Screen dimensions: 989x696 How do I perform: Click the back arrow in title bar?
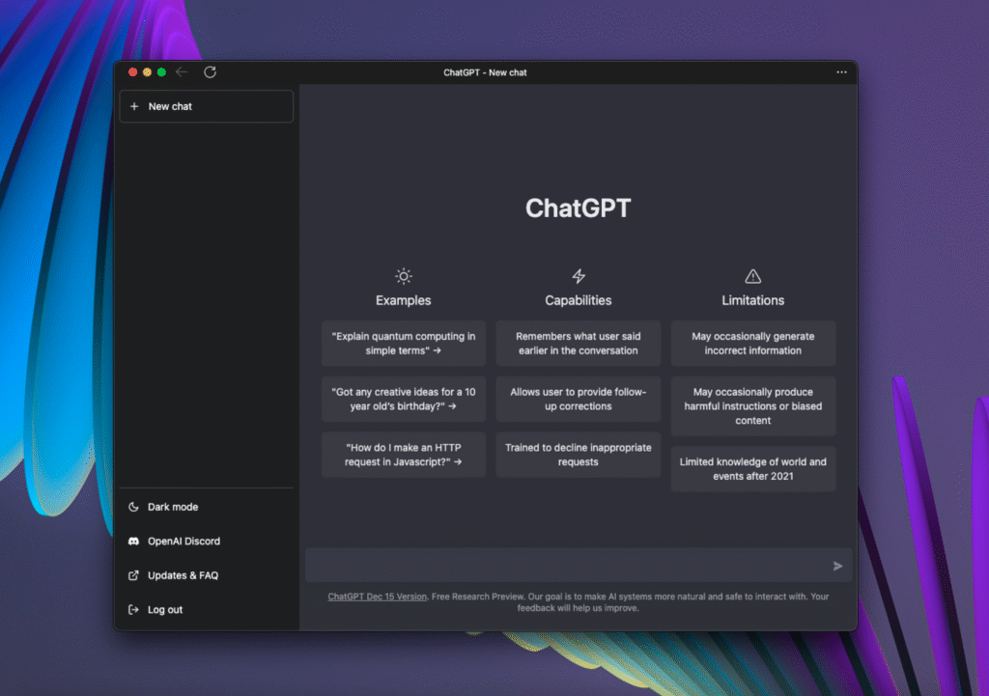[x=182, y=71]
